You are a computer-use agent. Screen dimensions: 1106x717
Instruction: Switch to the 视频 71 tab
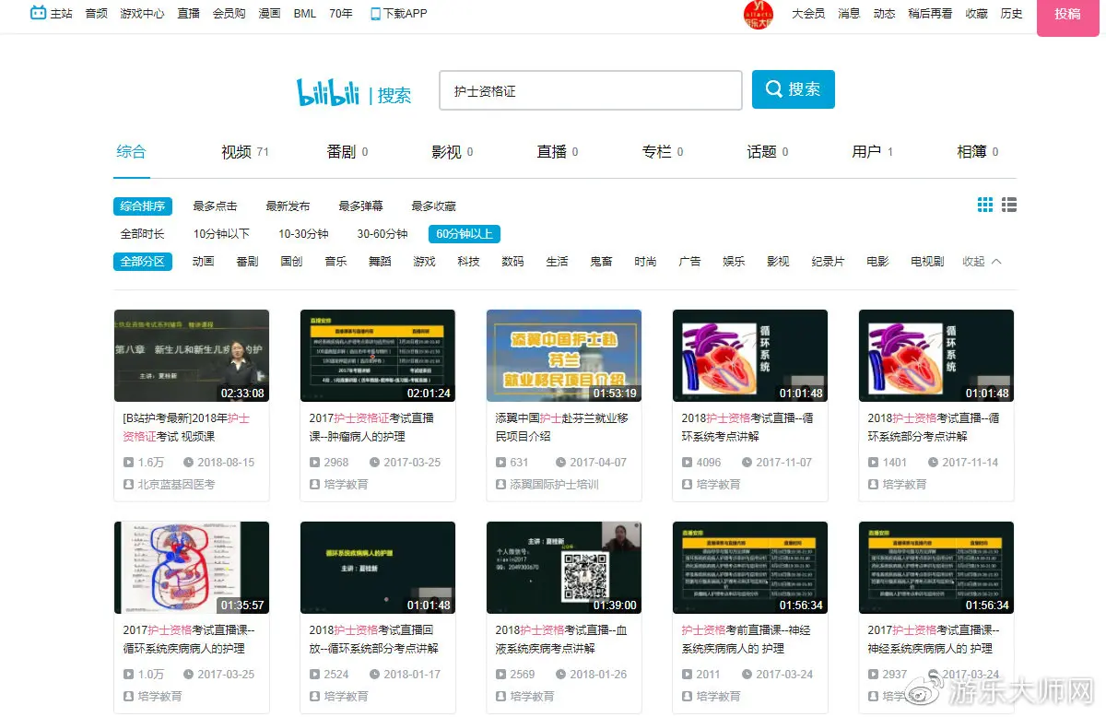pos(244,152)
